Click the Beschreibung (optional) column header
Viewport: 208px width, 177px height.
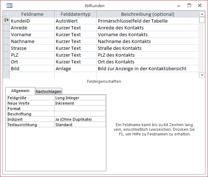pos(148,14)
